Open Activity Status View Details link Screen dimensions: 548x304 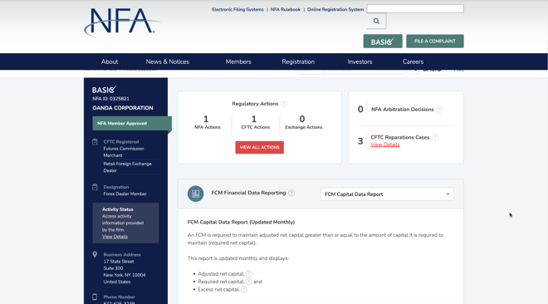(115, 237)
